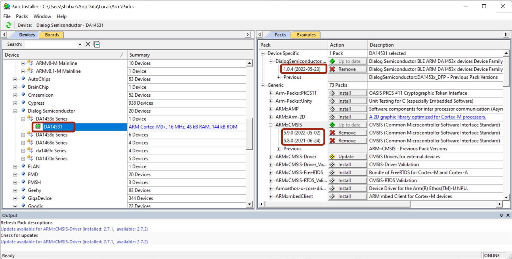Select the Packs tab
The image size is (512, 259).
click(x=280, y=35)
